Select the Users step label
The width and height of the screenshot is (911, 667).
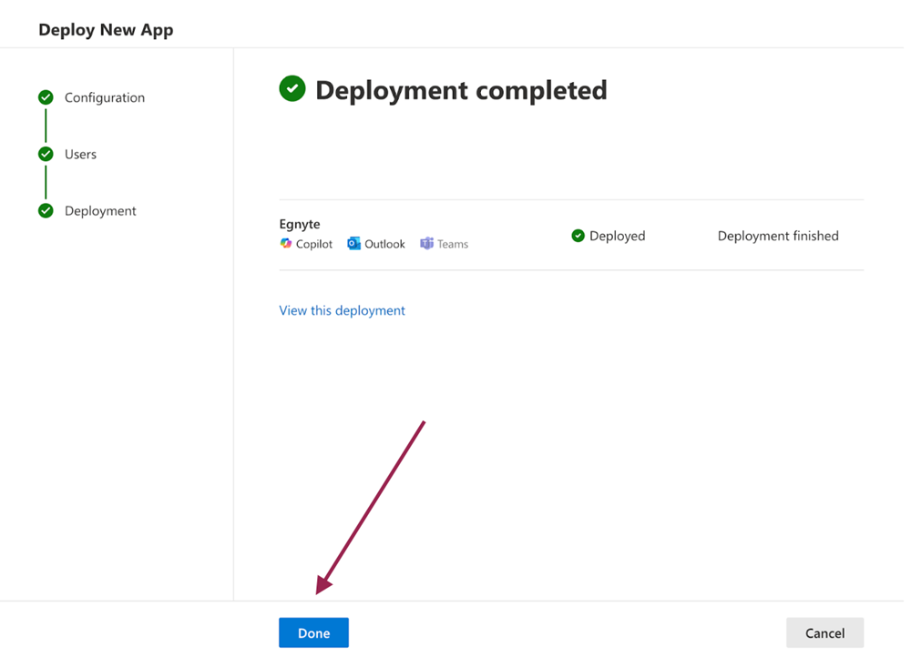point(80,154)
